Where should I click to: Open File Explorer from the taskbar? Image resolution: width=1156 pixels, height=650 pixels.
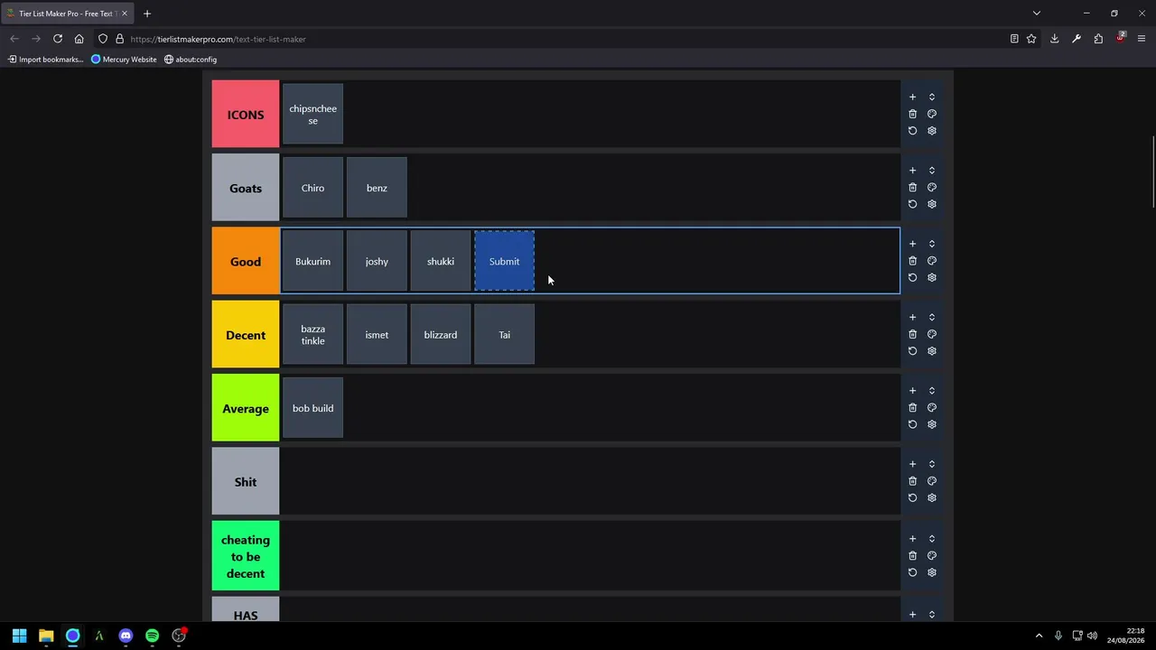point(46,636)
